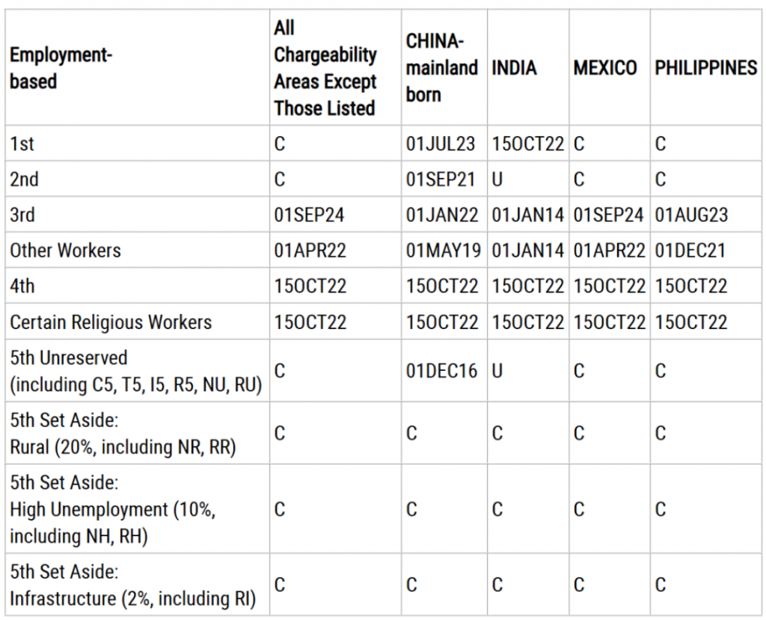This screenshot has height=620, width=766.
Task: Click 5th Set Aside Rural row label
Action: (123, 433)
